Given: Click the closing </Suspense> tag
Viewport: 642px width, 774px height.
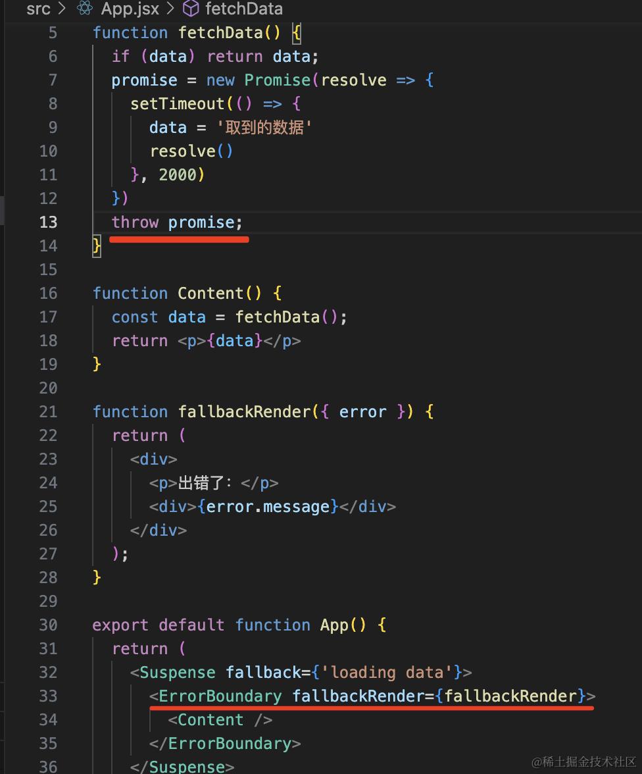Looking at the screenshot, I should [182, 767].
